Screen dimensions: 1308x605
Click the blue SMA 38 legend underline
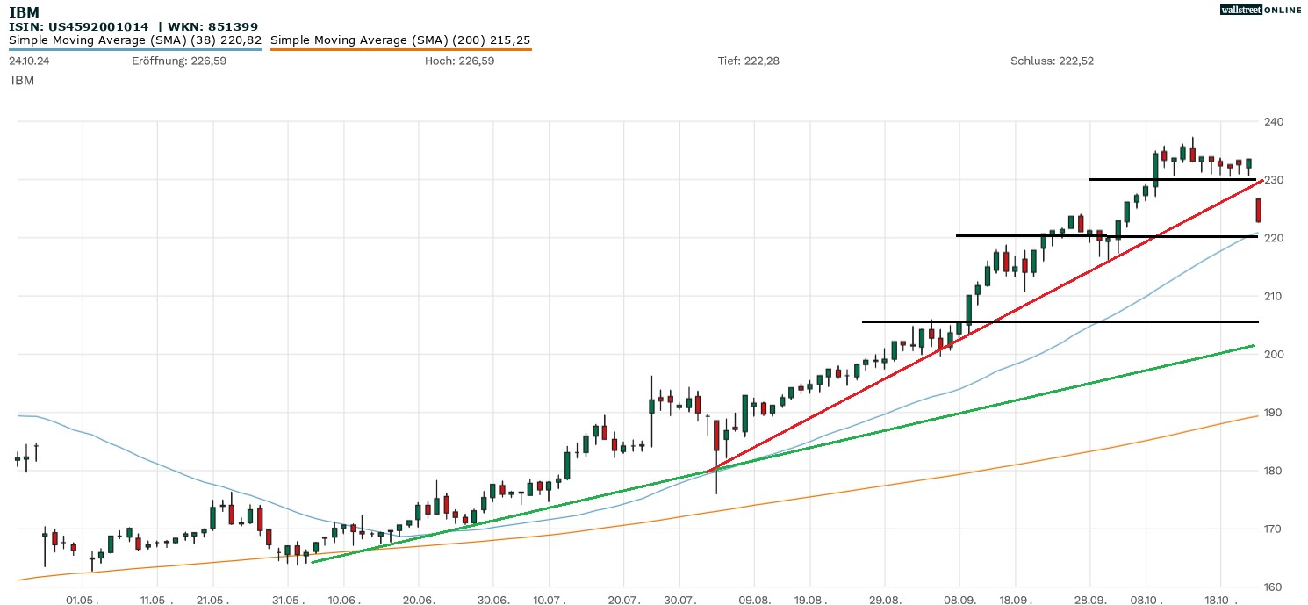tap(135, 49)
